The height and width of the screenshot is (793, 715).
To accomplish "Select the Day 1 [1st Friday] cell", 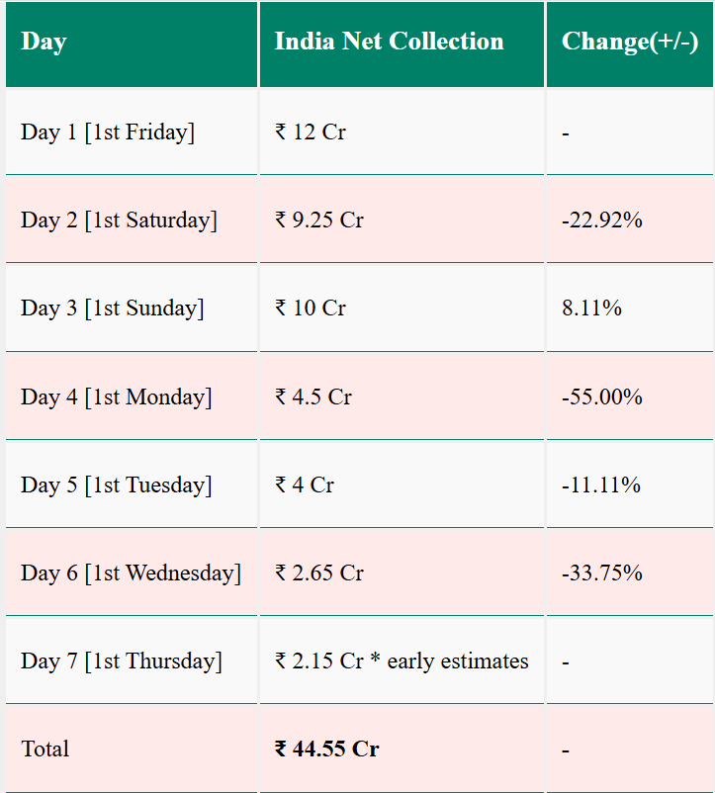I will [132, 132].
